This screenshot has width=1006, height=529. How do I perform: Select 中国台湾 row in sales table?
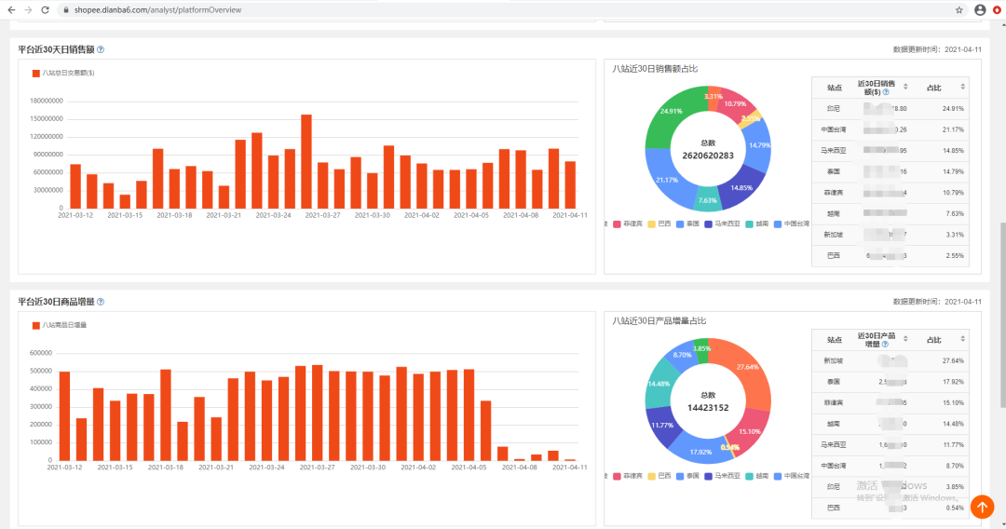coord(890,129)
